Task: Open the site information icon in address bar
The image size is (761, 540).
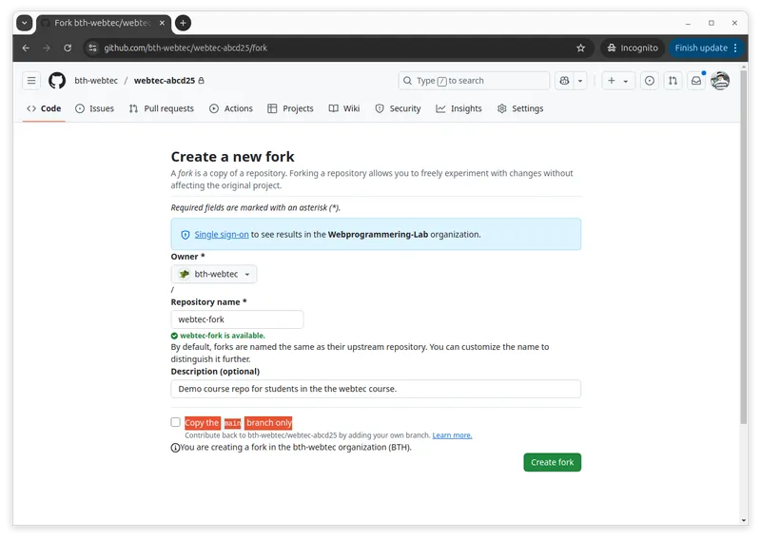Action: (92, 48)
